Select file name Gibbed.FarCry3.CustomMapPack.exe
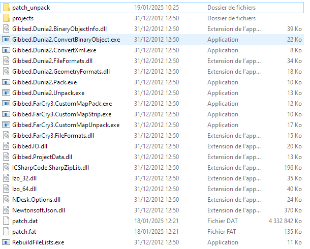Image resolution: width=310 pixels, height=249 pixels. (x=62, y=104)
